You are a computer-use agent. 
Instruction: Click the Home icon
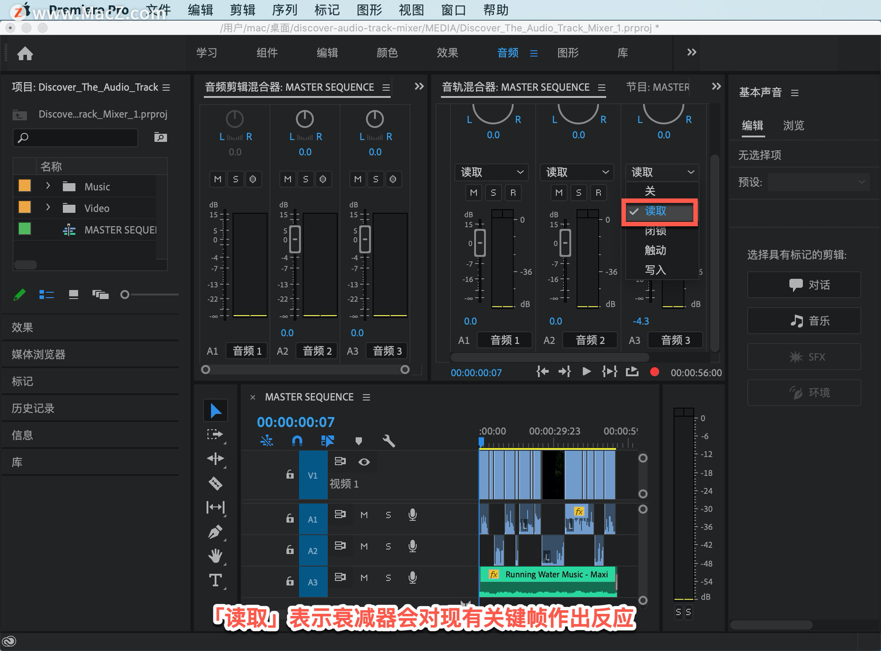point(25,54)
